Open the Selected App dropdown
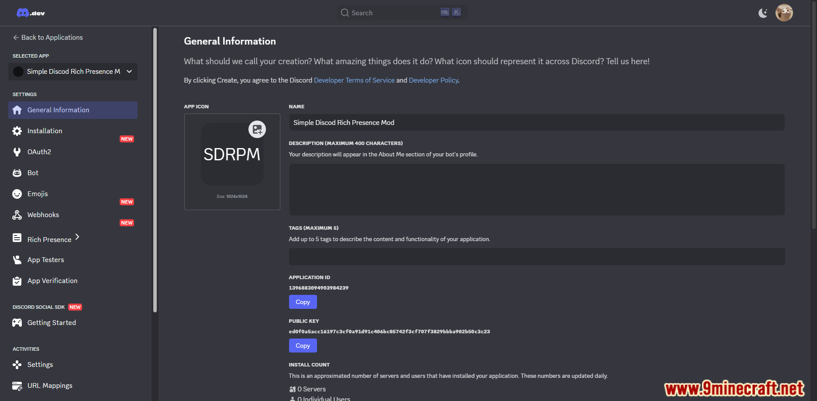This screenshot has height=401, width=817. click(73, 72)
